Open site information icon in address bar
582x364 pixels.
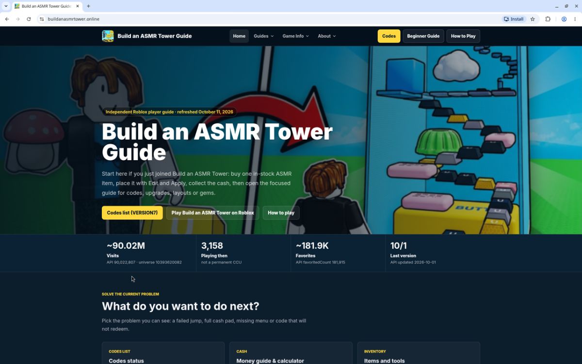[42, 19]
